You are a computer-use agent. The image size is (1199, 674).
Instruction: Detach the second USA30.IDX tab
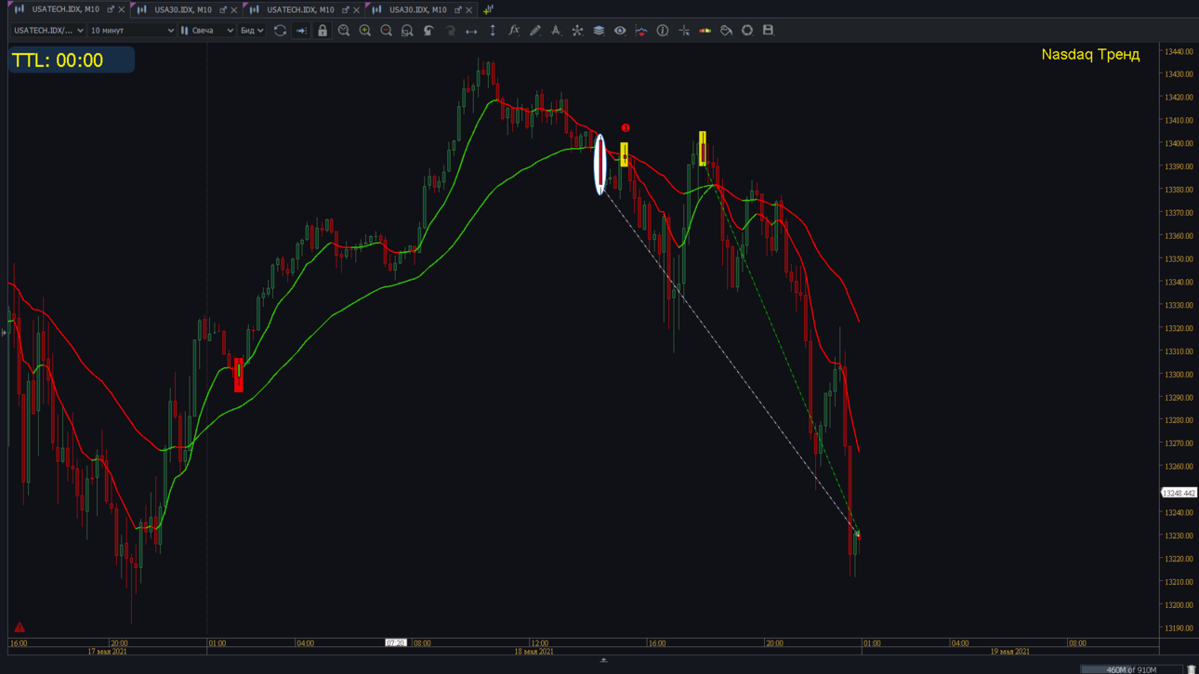point(458,9)
